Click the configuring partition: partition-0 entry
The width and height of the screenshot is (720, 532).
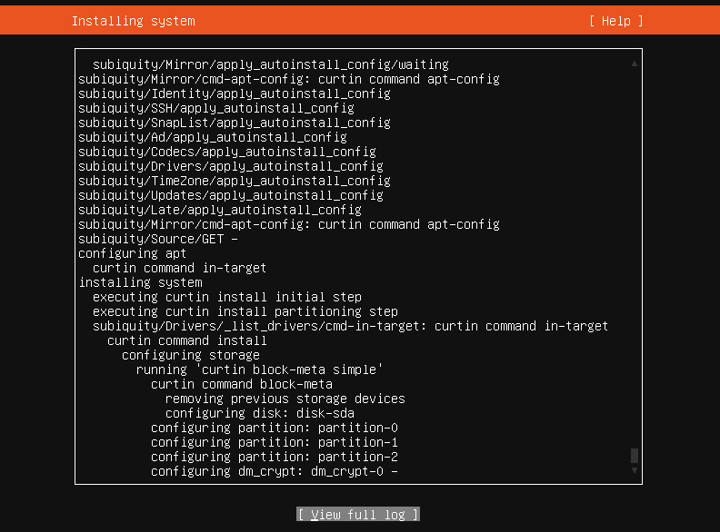click(274, 428)
